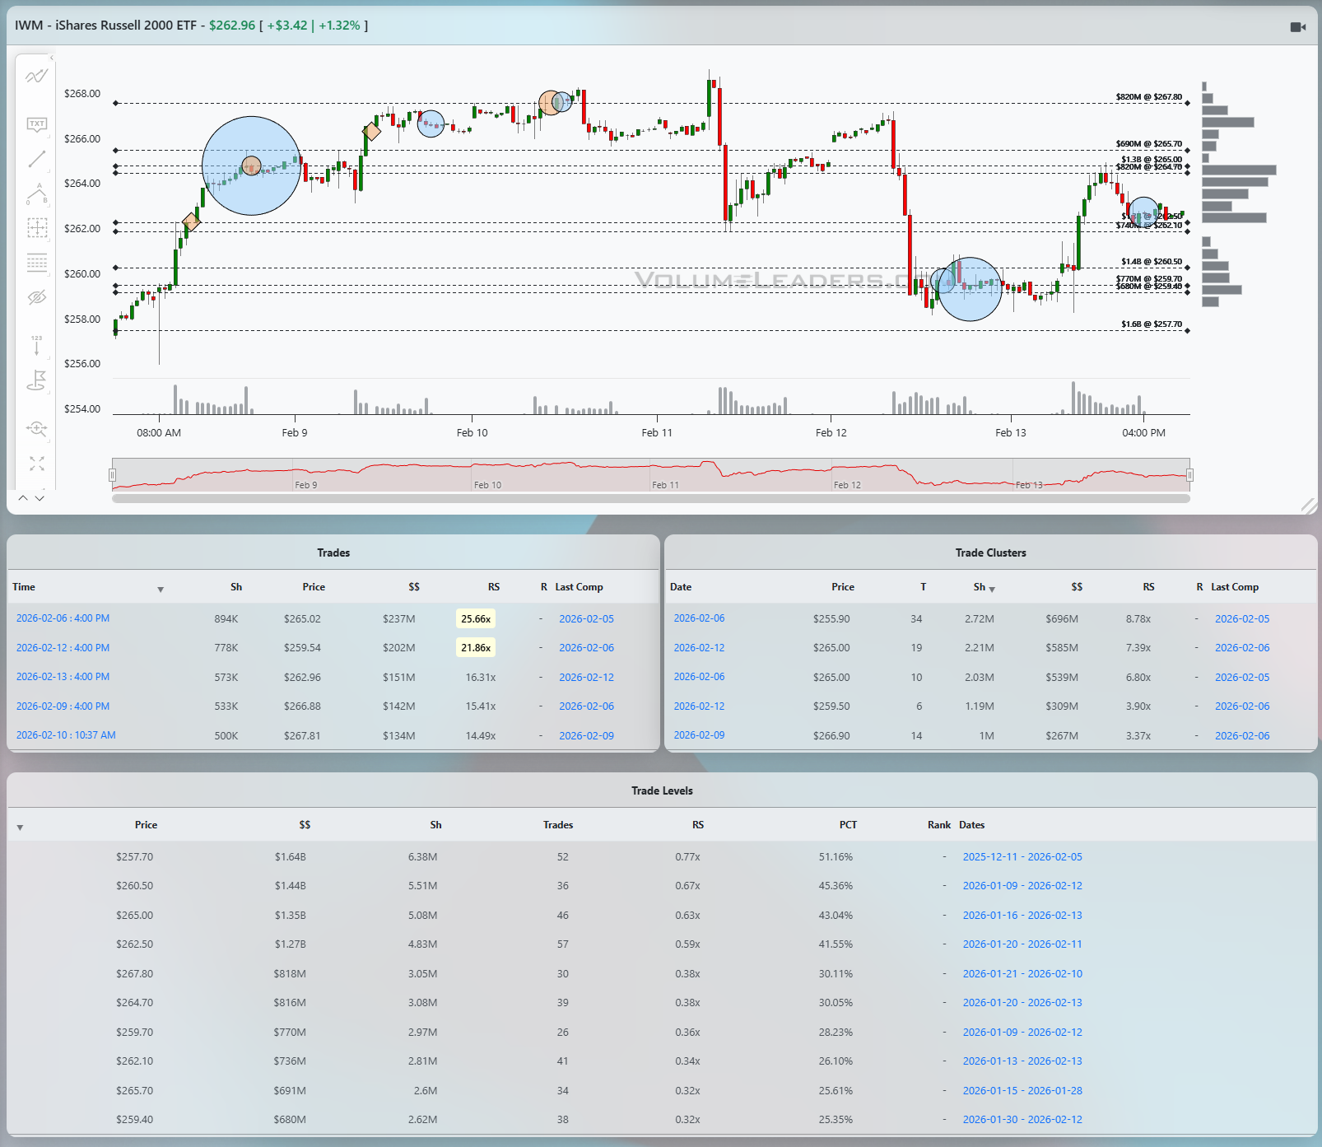Select the 123 arrow marker tool
1322x1147 pixels.
[36, 344]
